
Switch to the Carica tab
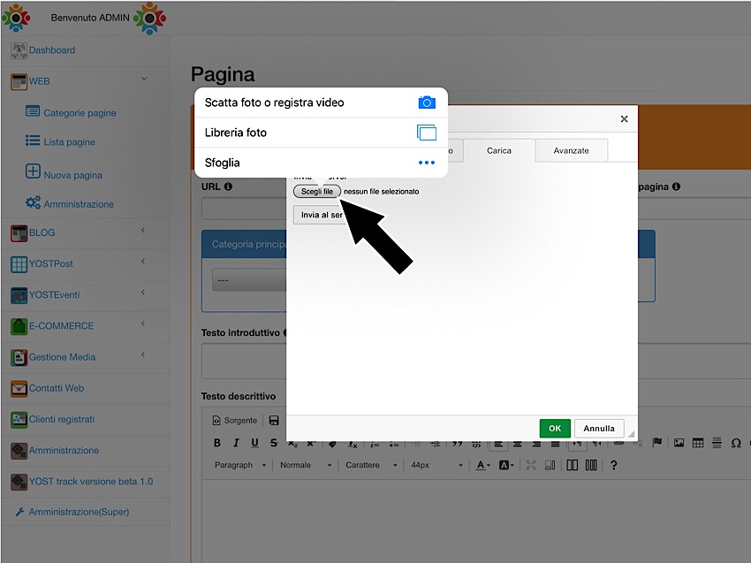(498, 151)
